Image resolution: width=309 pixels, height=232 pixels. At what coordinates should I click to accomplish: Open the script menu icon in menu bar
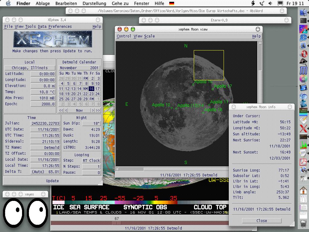(253, 3)
